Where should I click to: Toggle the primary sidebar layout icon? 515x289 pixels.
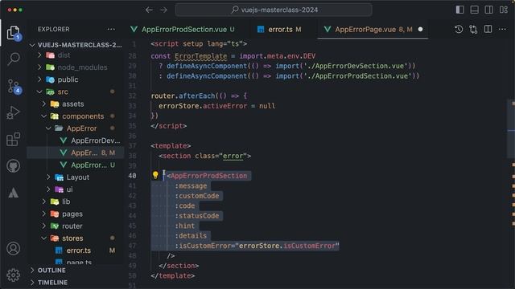pyautogui.click(x=459, y=10)
